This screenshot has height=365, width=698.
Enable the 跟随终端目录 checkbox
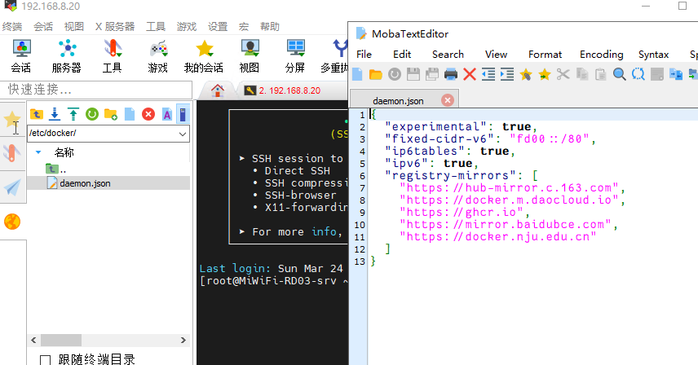click(x=46, y=359)
